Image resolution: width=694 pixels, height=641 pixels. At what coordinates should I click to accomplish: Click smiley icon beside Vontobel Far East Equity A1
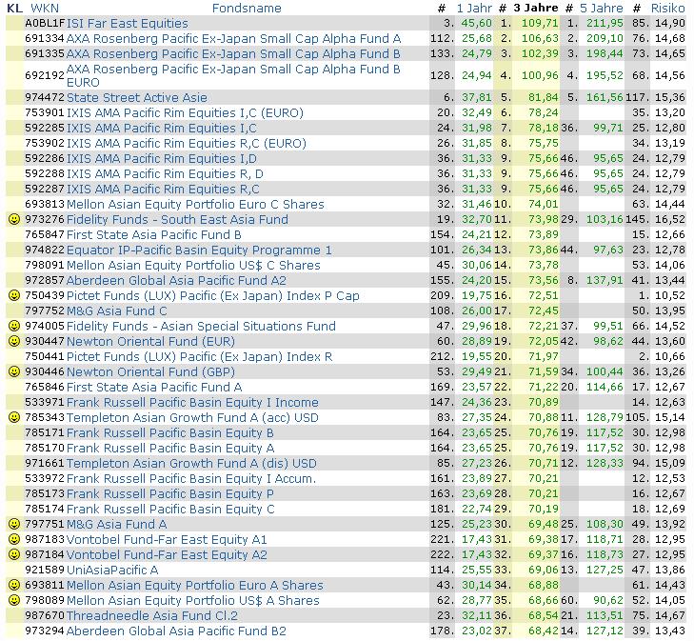click(x=14, y=539)
